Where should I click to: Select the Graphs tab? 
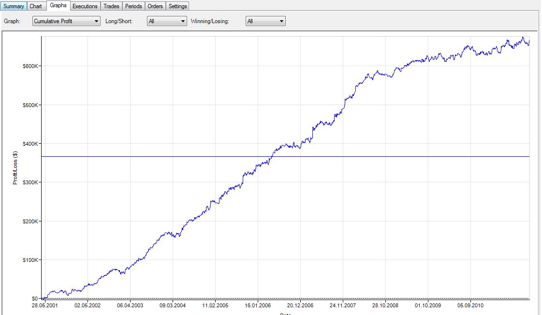pos(58,6)
